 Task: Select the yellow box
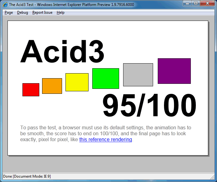(77, 82)
